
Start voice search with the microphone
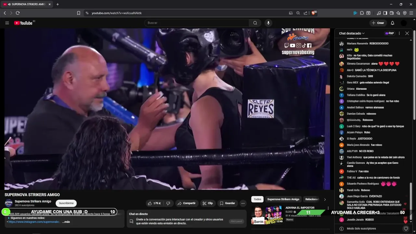pos(268,23)
